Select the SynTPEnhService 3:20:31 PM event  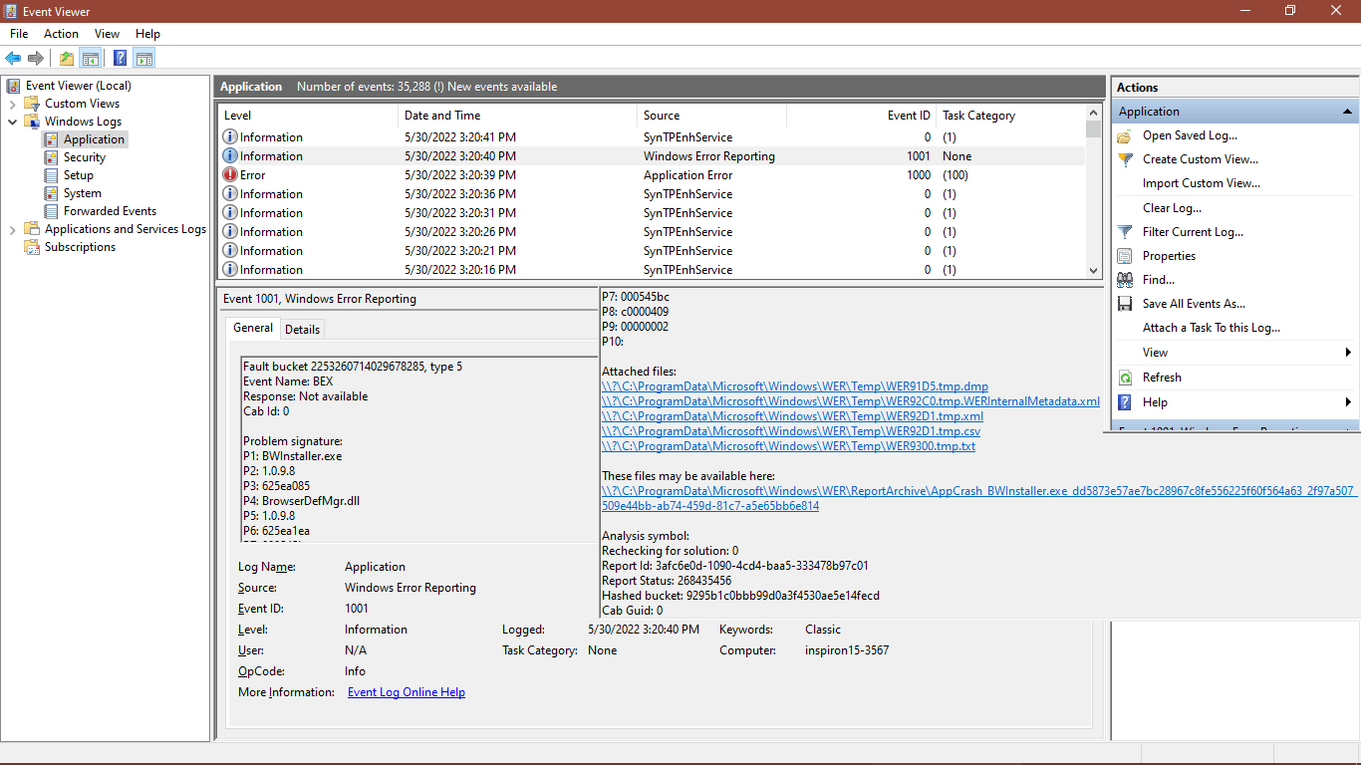click(652, 213)
